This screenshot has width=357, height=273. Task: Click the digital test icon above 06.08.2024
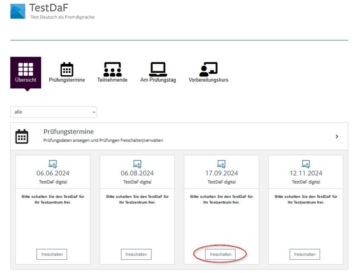pyautogui.click(x=137, y=164)
